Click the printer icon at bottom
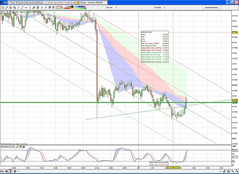The width and height of the screenshot is (239, 174). pos(7,171)
